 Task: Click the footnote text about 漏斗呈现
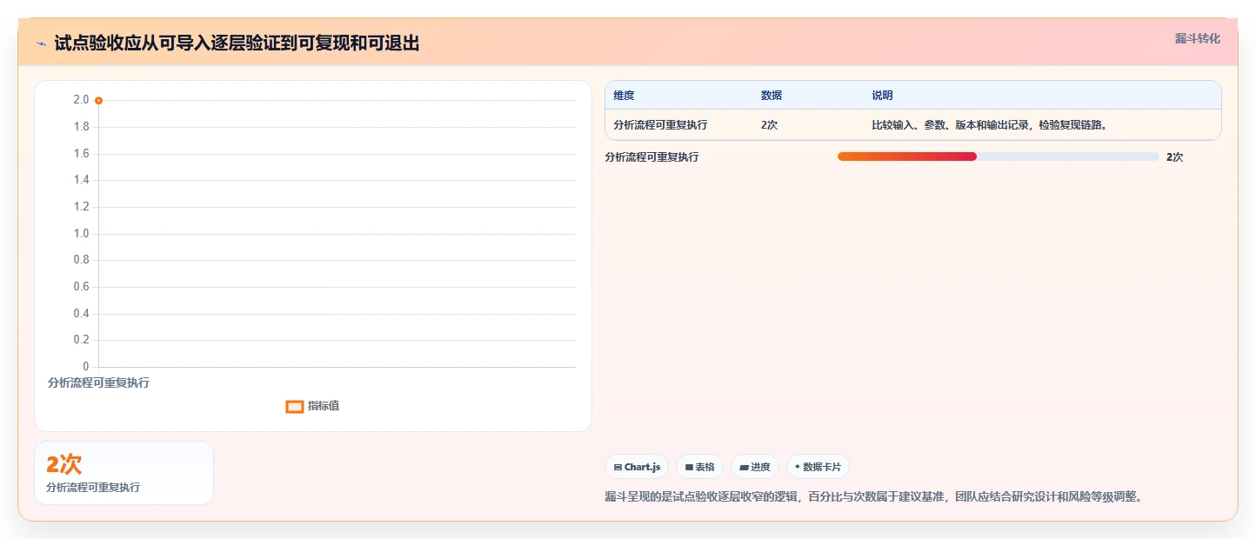point(873,497)
